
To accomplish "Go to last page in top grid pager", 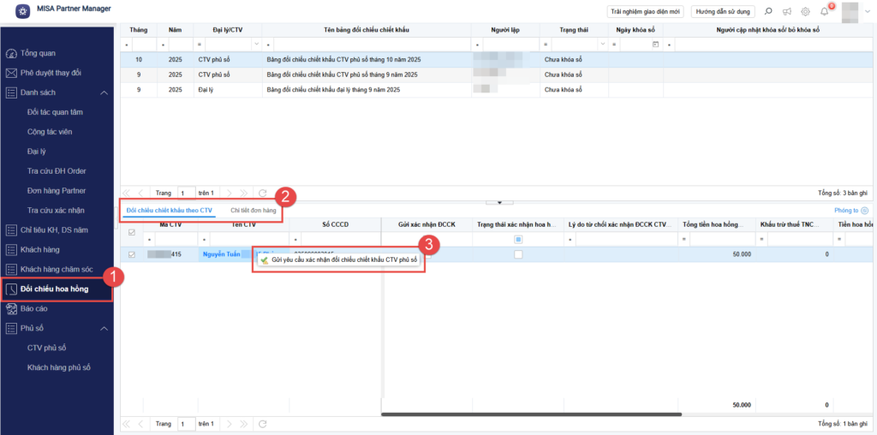I will (244, 193).
